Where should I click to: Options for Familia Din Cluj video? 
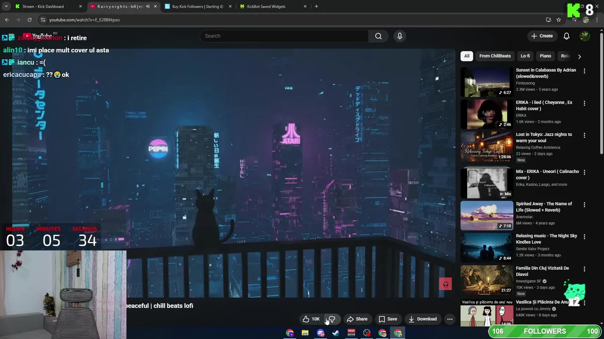584,269
